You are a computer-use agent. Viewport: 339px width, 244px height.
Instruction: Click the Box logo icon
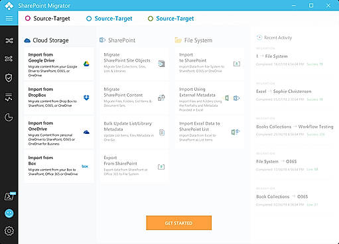pos(85,166)
